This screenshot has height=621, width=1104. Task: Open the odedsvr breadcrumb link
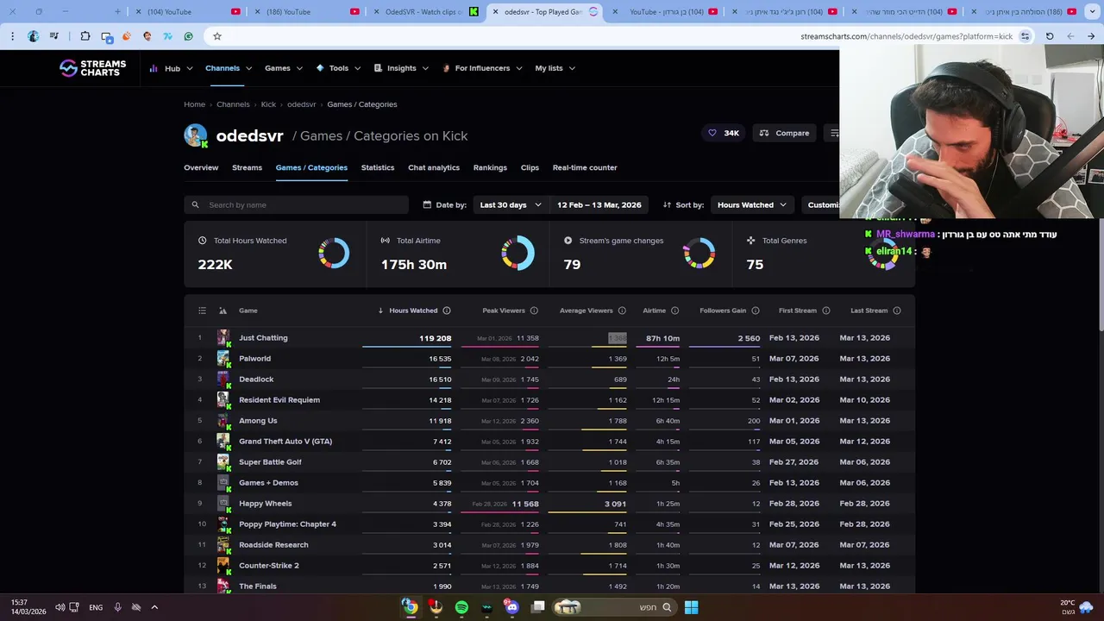301,104
